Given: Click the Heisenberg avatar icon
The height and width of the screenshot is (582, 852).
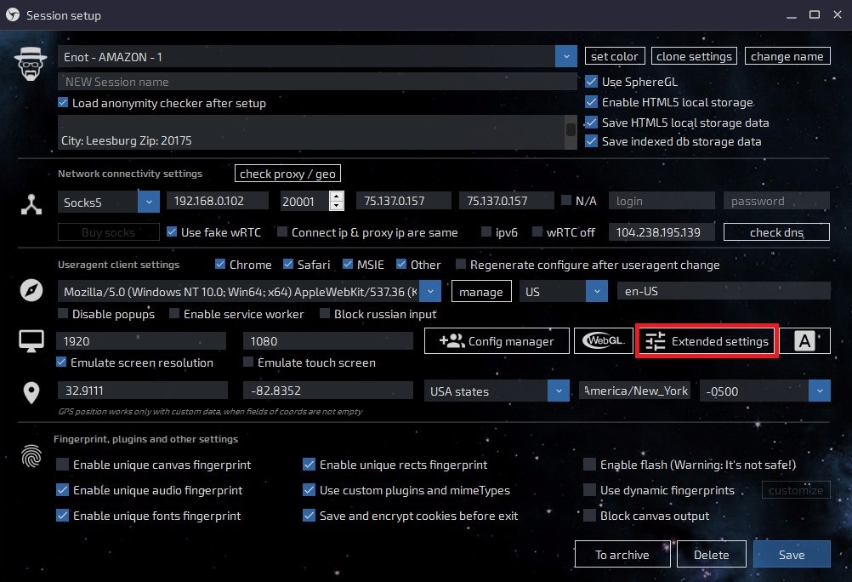Looking at the screenshot, I should pos(31,64).
